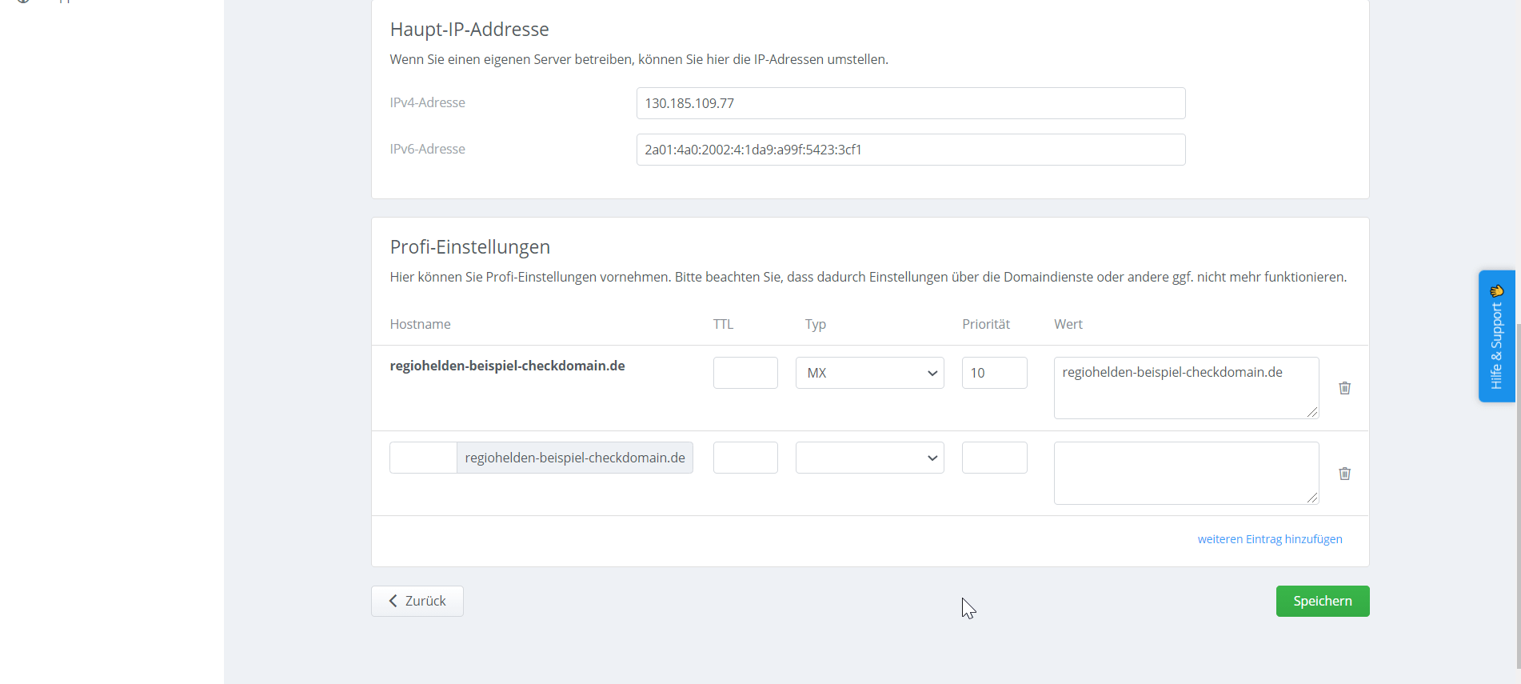1521x684 pixels.
Task: Click the Haupt-IP-Addresse heading
Action: [469, 30]
